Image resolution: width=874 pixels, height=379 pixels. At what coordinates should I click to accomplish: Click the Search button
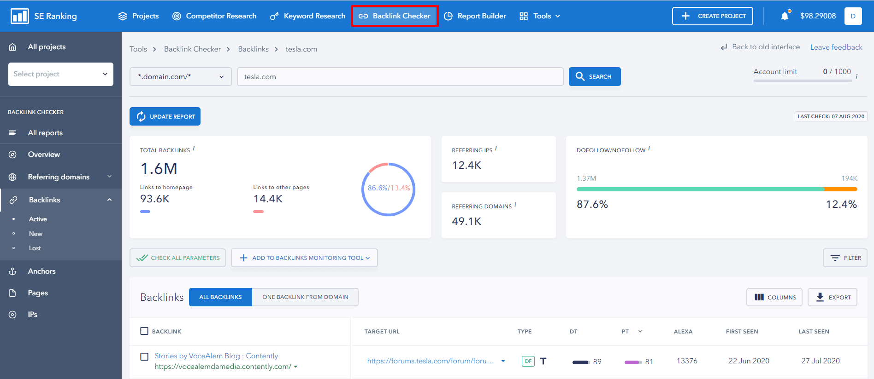595,77
